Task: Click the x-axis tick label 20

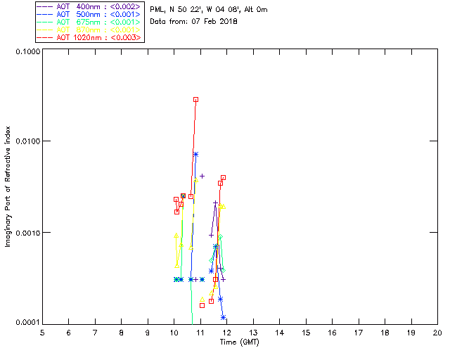Action: click(x=437, y=333)
